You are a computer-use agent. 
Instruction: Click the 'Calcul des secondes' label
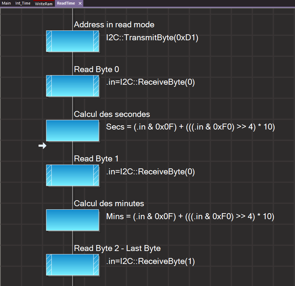(x=112, y=114)
